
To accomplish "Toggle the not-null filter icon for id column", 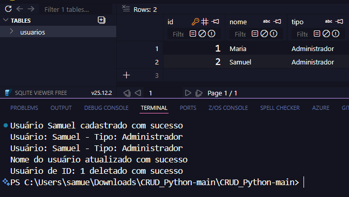I will tap(211, 34).
